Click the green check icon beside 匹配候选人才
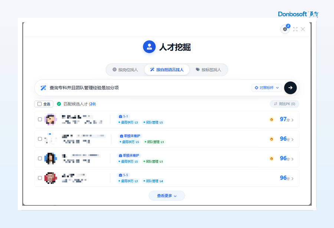The image size is (334, 228). (x=59, y=104)
